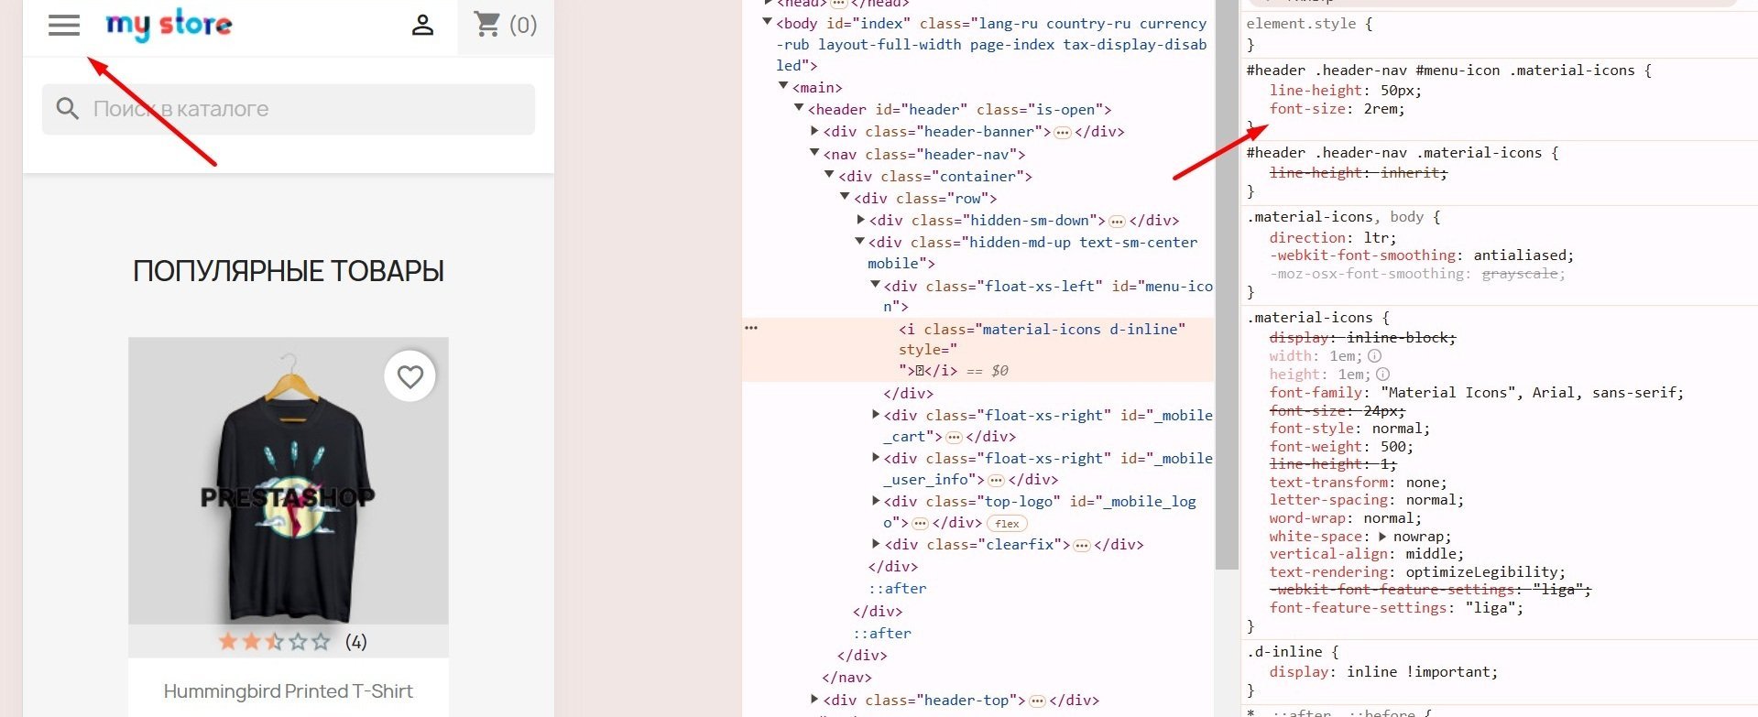The height and width of the screenshot is (717, 1758).
Task: Collapse the header id=header node
Action: (x=799, y=108)
